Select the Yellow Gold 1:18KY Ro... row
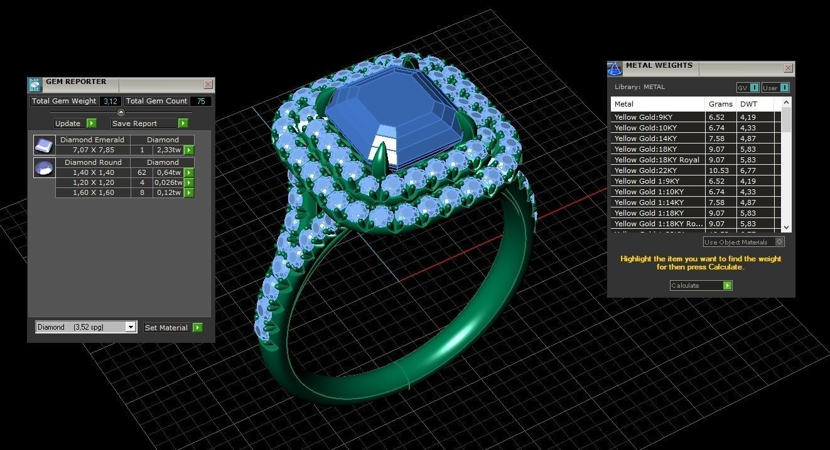This screenshot has height=450, width=830. pos(696,224)
